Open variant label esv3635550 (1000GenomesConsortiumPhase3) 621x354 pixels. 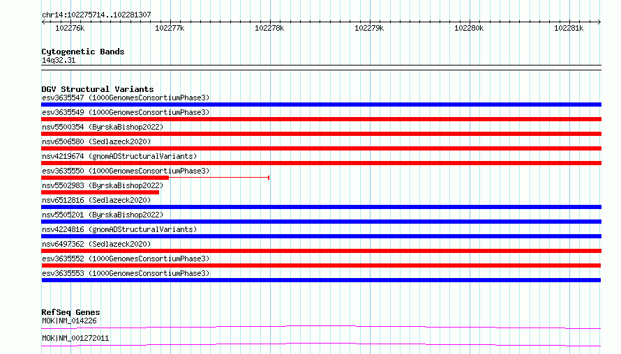[126, 171]
